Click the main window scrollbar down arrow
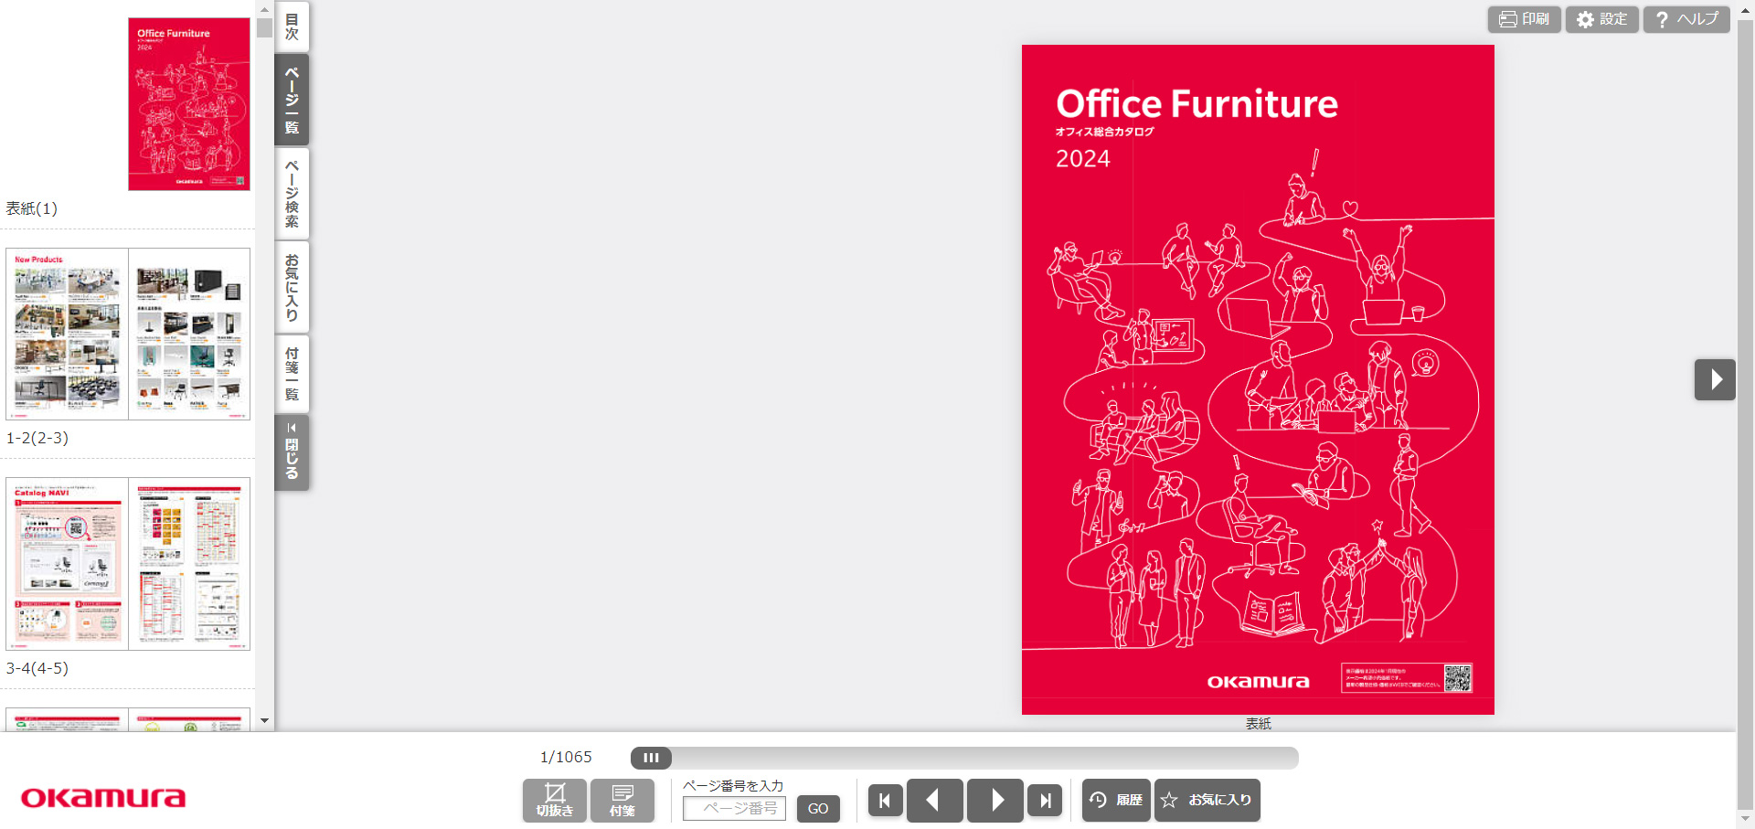The image size is (1755, 829). click(1746, 819)
